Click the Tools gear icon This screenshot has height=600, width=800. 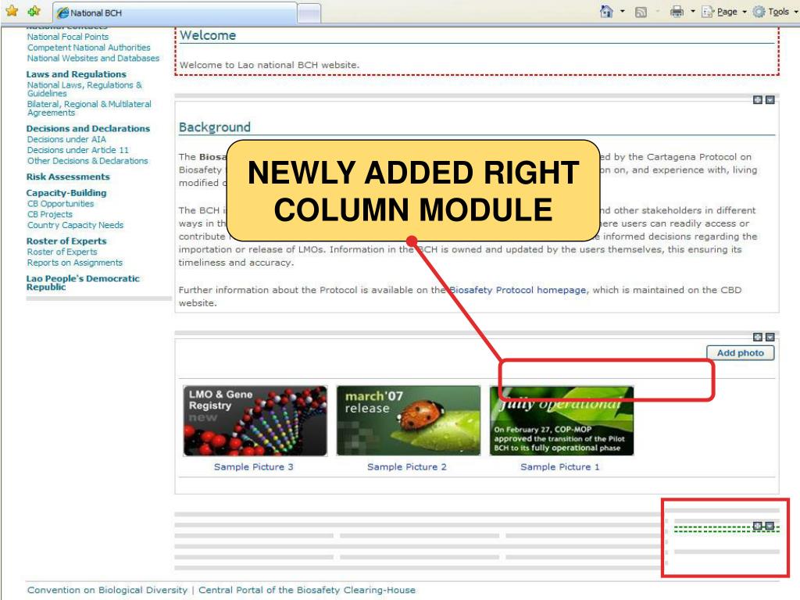(759, 12)
